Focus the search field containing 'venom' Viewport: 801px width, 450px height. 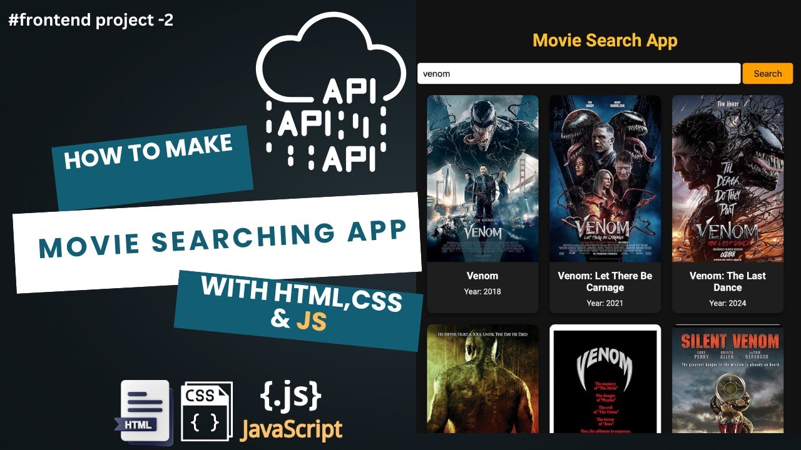click(x=579, y=73)
